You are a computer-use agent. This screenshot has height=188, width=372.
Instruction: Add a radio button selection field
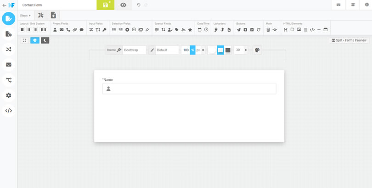127,30
